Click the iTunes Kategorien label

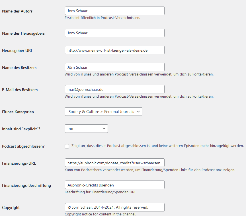tap(18, 112)
